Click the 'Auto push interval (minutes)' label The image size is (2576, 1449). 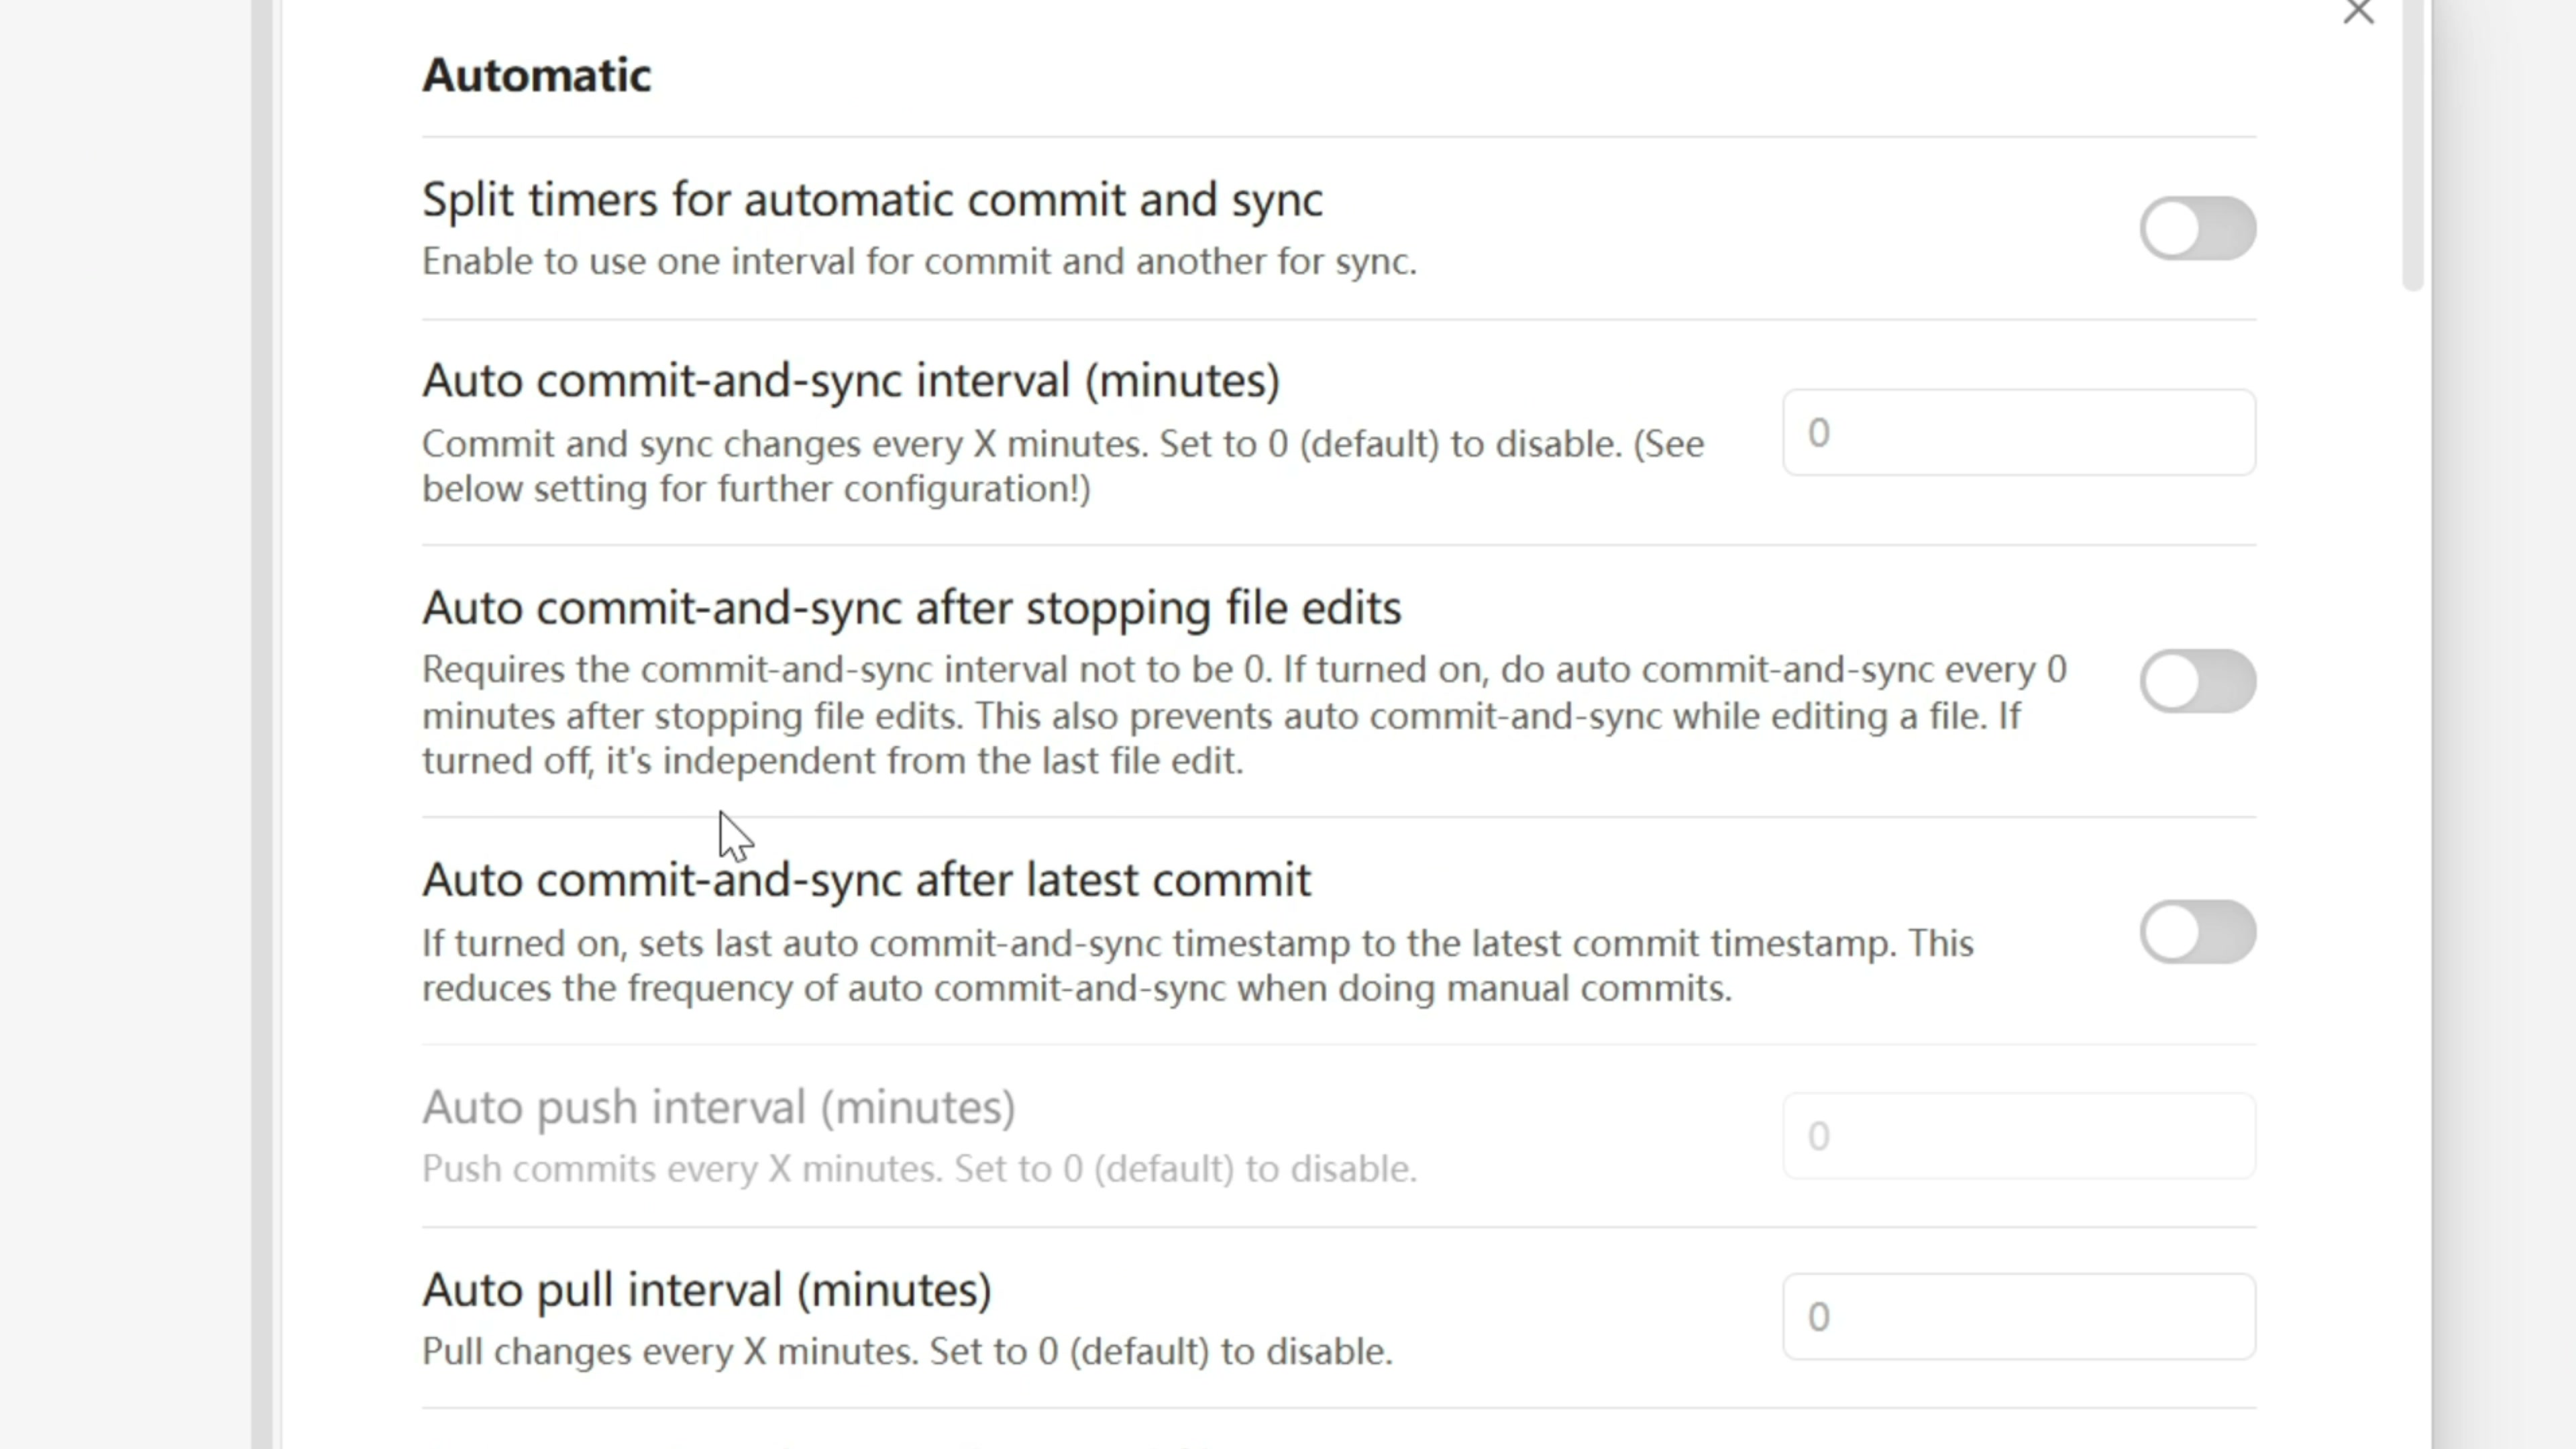pyautogui.click(x=718, y=1107)
